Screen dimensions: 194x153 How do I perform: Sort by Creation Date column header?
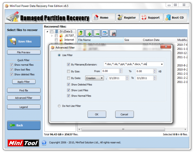(159, 40)
